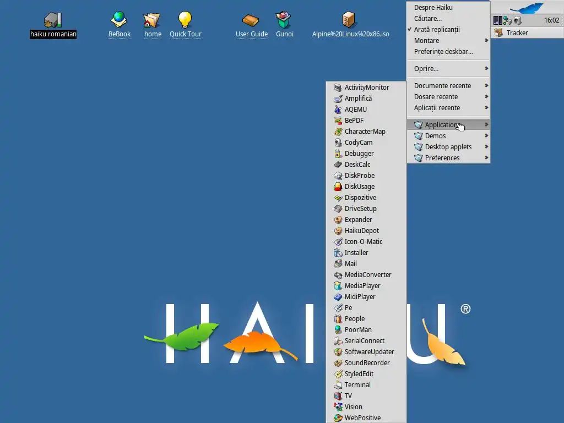
Task: Select the home folder desktop icon
Action: point(153,24)
